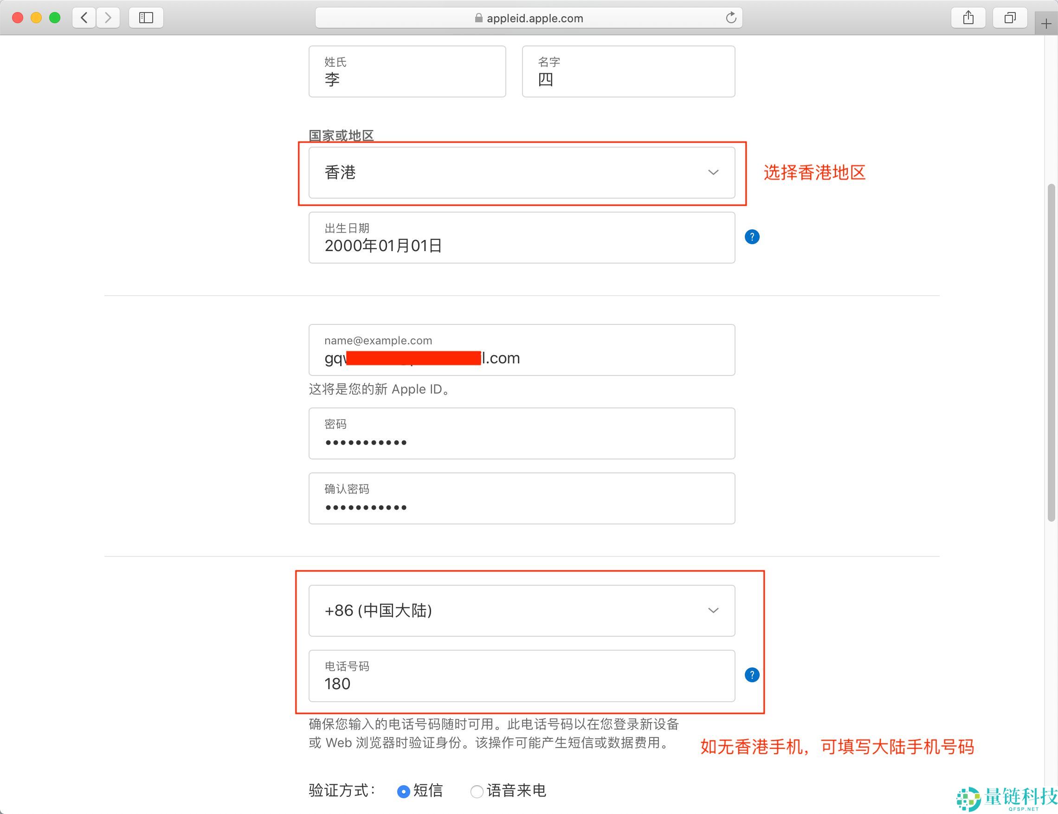Image resolution: width=1058 pixels, height=814 pixels.
Task: Choose the back navigation arrow in Safari
Action: coord(84,18)
